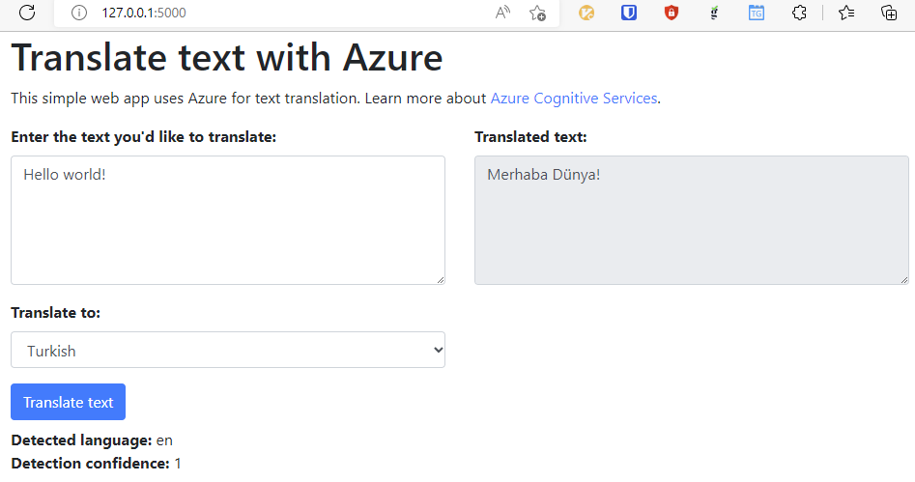Open the Azure Cognitive Services link

[x=574, y=99]
